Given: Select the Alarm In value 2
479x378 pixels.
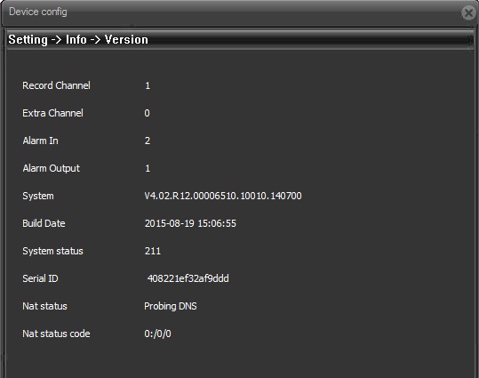Looking at the screenshot, I should pyautogui.click(x=148, y=141).
